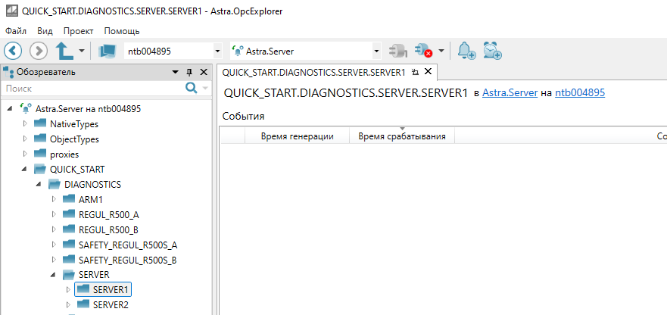Go up one level in hierarchy
The height and width of the screenshot is (315, 667).
[x=65, y=51]
